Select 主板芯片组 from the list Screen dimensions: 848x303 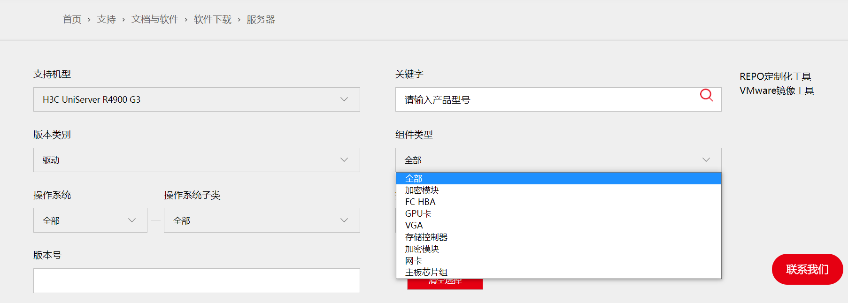tap(426, 273)
